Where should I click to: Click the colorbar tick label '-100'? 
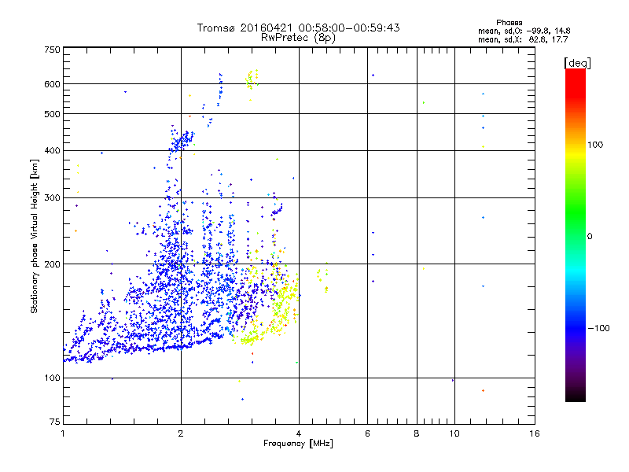[598, 328]
